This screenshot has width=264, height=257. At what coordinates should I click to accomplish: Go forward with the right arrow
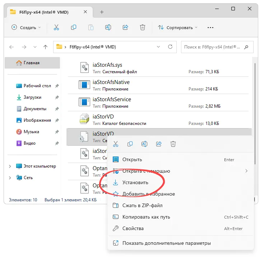coord(24,47)
